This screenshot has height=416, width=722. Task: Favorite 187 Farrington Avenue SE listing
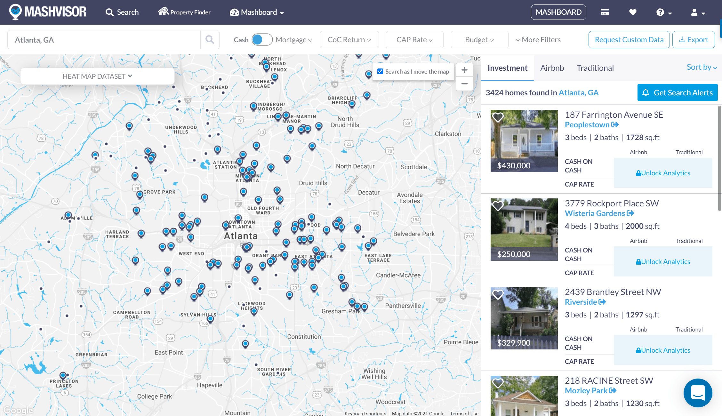pyautogui.click(x=498, y=117)
